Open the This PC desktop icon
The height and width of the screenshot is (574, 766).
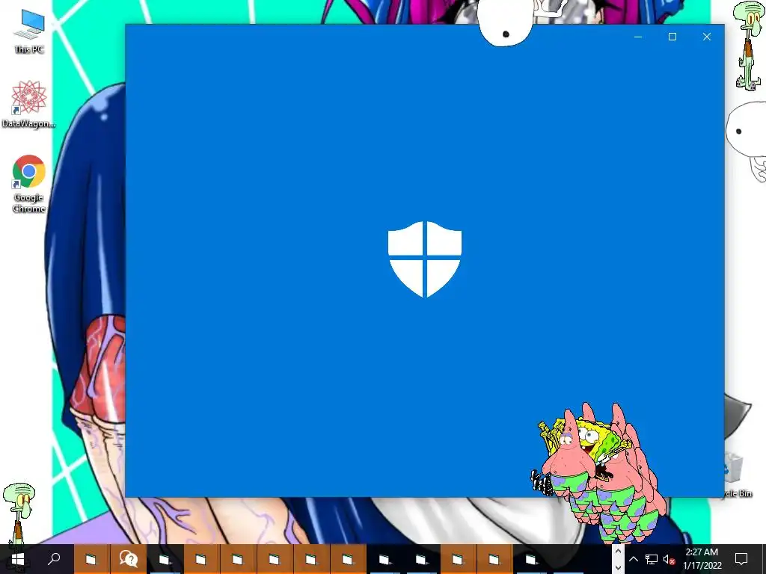click(x=29, y=31)
